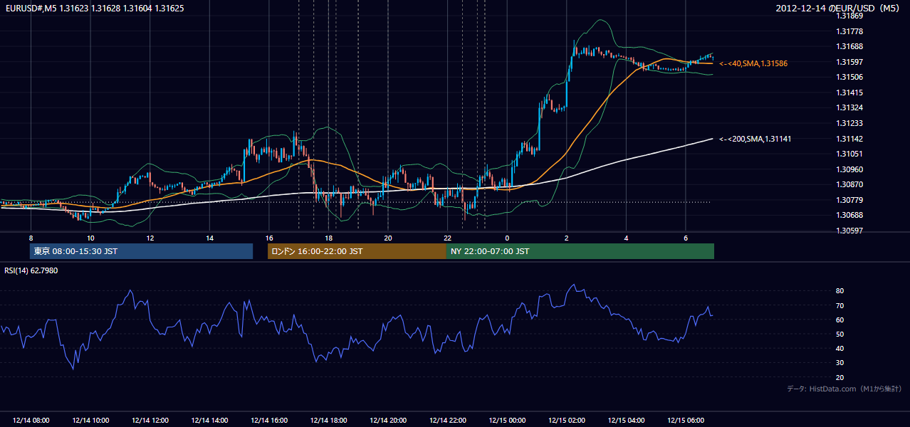Click the 1.30870 price axis label
Screen dimensions: 910x427
pos(849,184)
